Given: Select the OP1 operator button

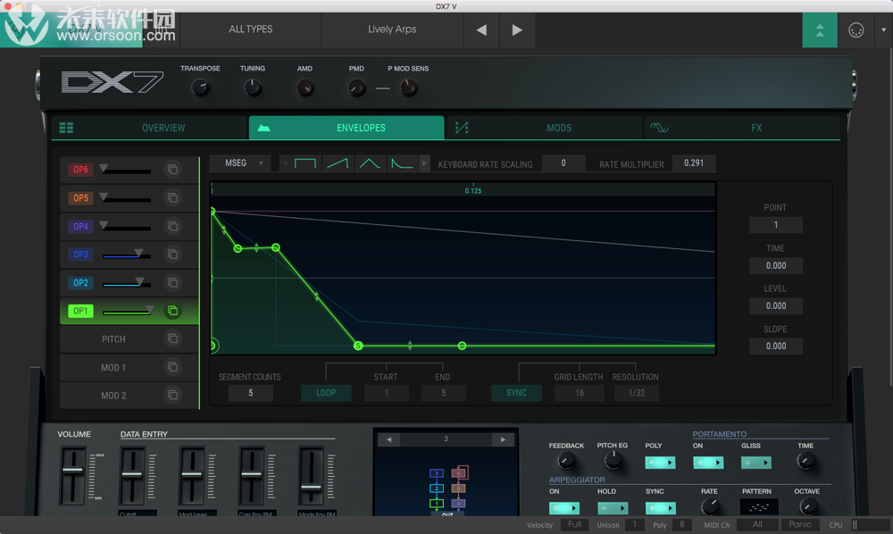Looking at the screenshot, I should [80, 311].
